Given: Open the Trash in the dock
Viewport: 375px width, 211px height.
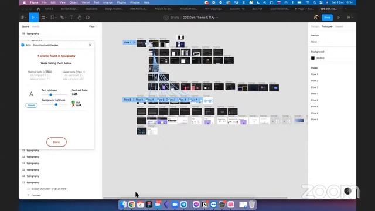Looking at the screenshot, I should click(252, 205).
